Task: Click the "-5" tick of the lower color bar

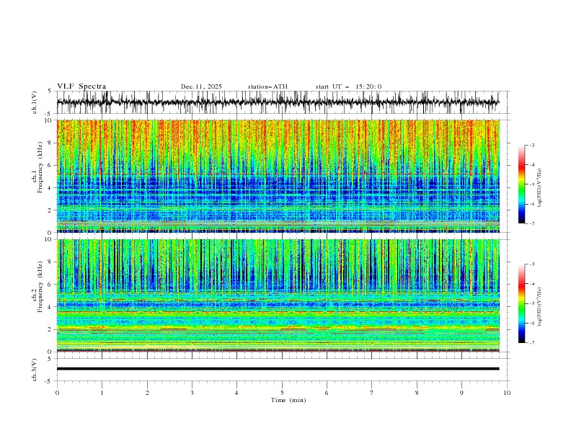Action: click(x=532, y=303)
